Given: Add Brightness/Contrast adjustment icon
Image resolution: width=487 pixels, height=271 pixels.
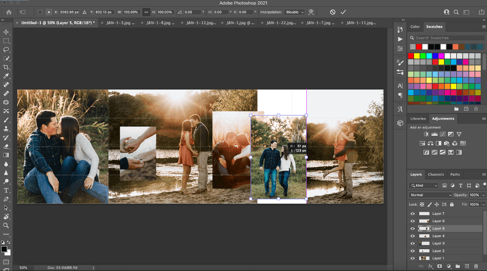Looking at the screenshot, I should click(x=426, y=134).
